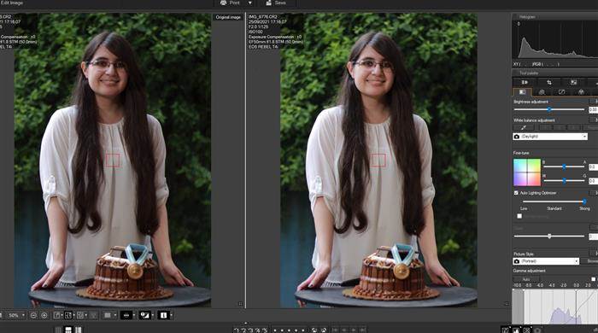Open the basic adjustment tool palette tab
The image size is (598, 333).
522,92
